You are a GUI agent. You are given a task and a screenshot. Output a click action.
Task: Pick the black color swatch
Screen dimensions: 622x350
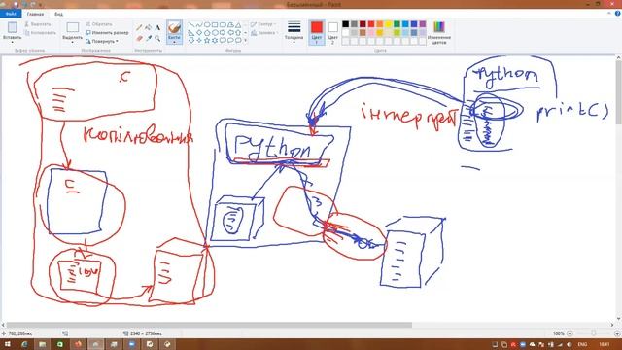346,24
